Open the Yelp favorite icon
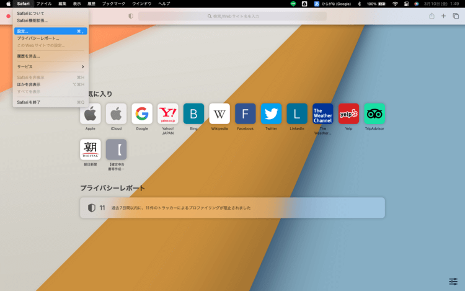This screenshot has height=291, width=465. tap(348, 114)
